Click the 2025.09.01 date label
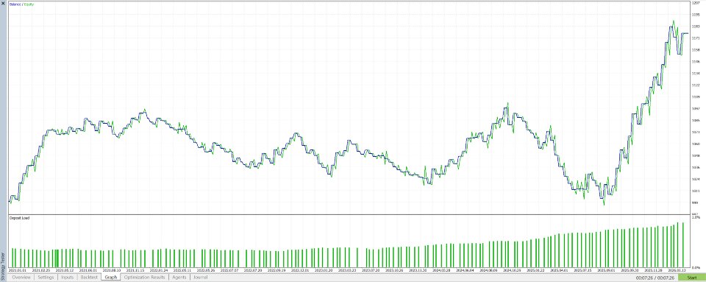The height and width of the screenshot is (282, 706). point(606,271)
